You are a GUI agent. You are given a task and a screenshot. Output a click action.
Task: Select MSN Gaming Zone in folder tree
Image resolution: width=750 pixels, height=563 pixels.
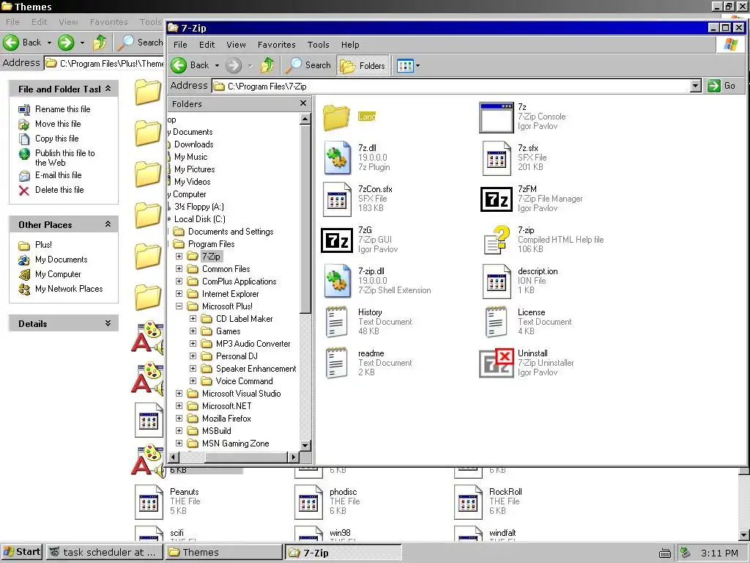235,444
